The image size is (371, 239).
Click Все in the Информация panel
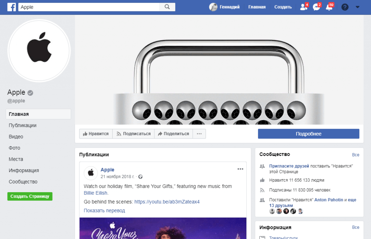coord(356,227)
